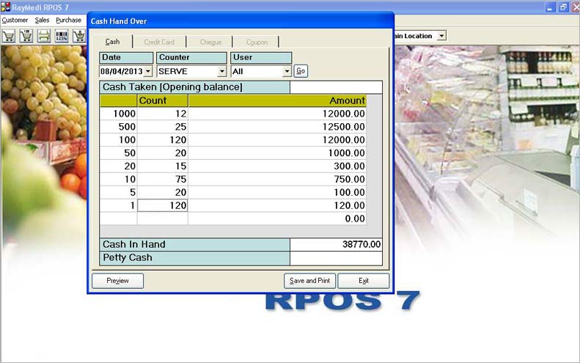Switch to the Cash tab
The height and width of the screenshot is (363, 580).
pyautogui.click(x=113, y=42)
